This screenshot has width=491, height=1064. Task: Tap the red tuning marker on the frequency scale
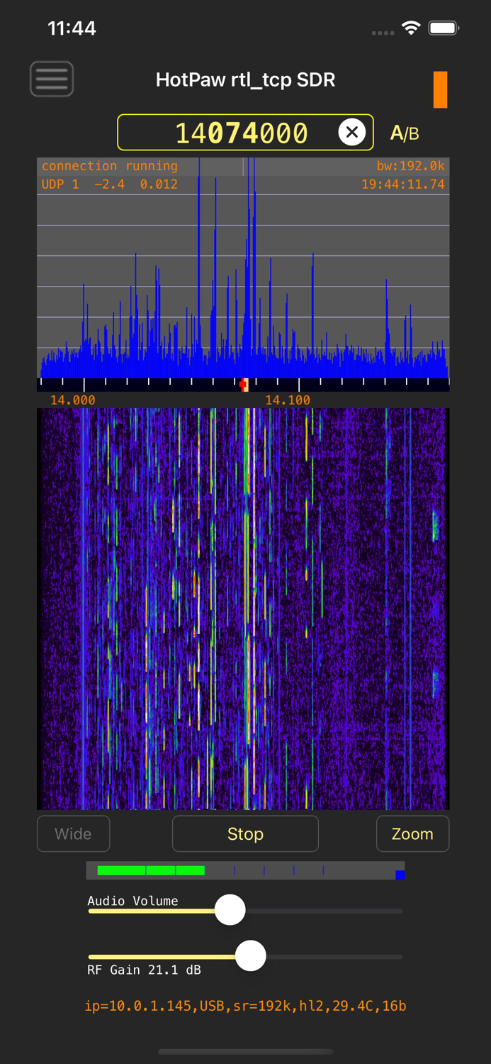click(244, 384)
